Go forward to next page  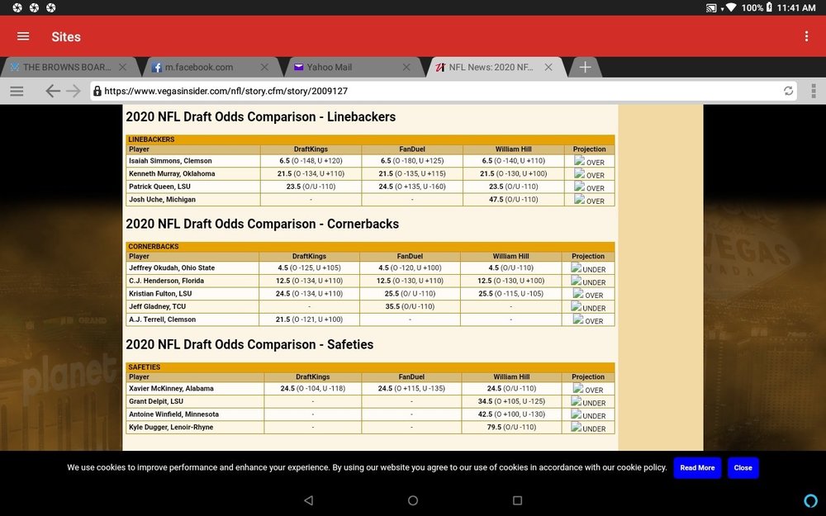pos(74,91)
